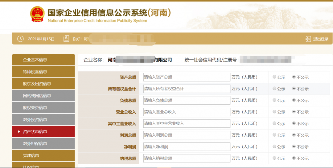The width and height of the screenshot is (333, 168).
Task: Open the 特种设备信息 section
Action: [x=43, y=72]
